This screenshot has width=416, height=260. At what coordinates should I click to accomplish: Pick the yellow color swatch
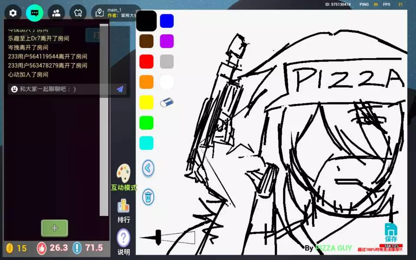tap(146, 102)
